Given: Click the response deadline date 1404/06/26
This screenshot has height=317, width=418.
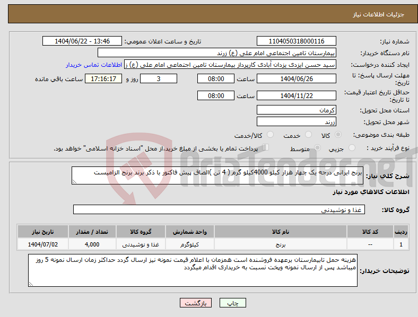Looking at the screenshot, I should (297, 78).
